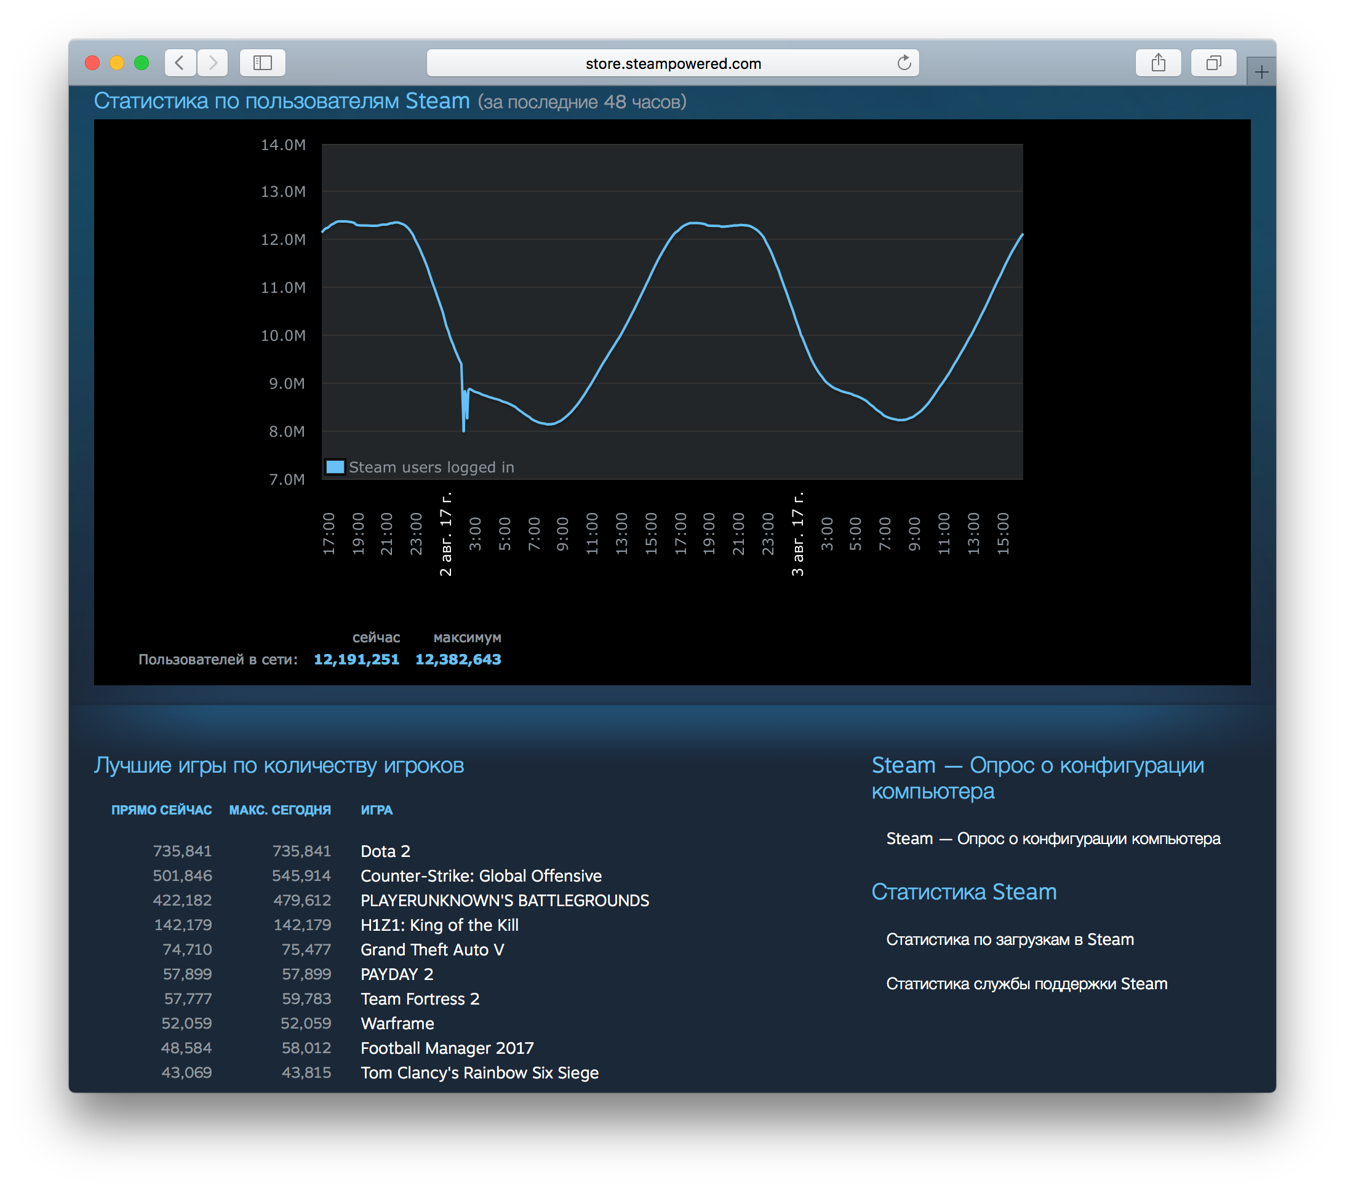Open Grand Theft Auto V link
Image resolution: width=1345 pixels, height=1191 pixels.
[x=433, y=949]
